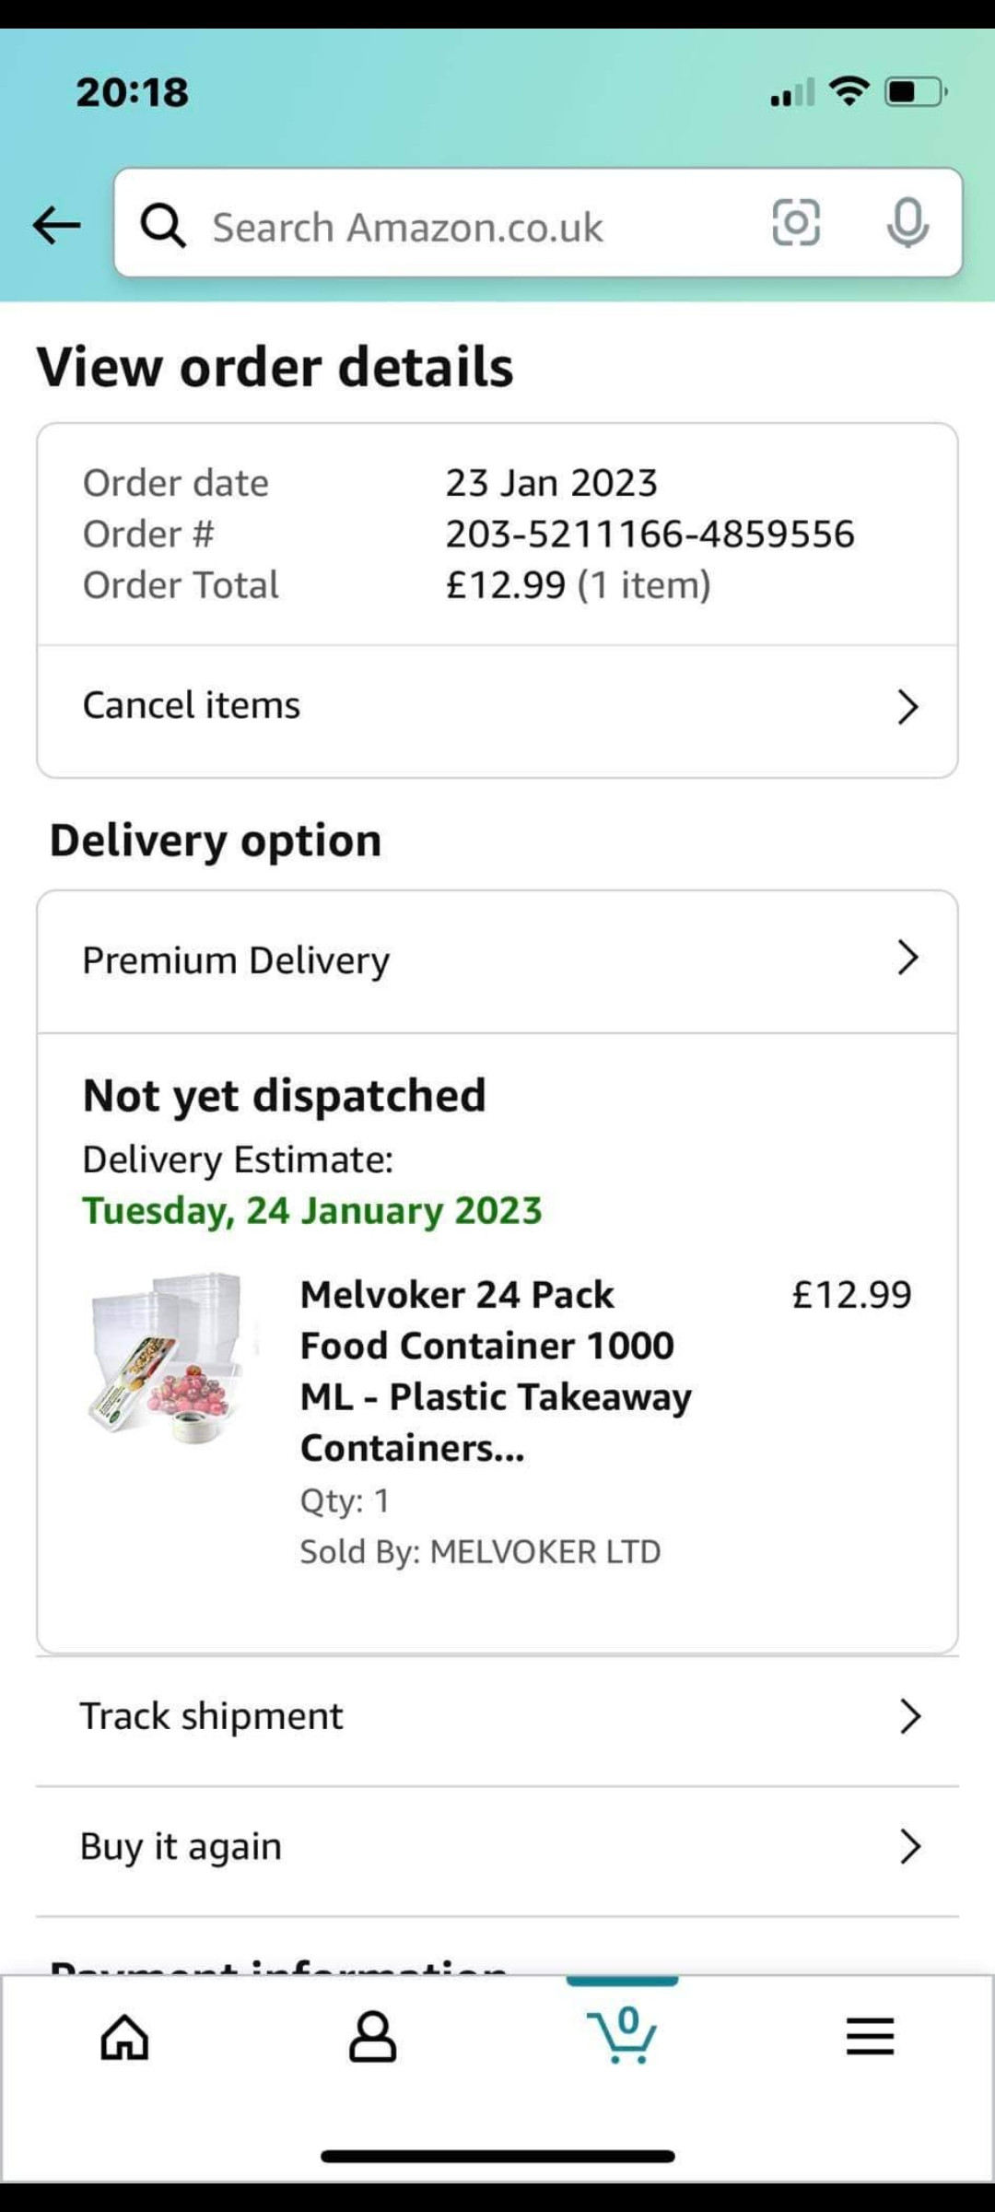
Task: Open the Track shipment chevron
Action: tap(909, 1717)
